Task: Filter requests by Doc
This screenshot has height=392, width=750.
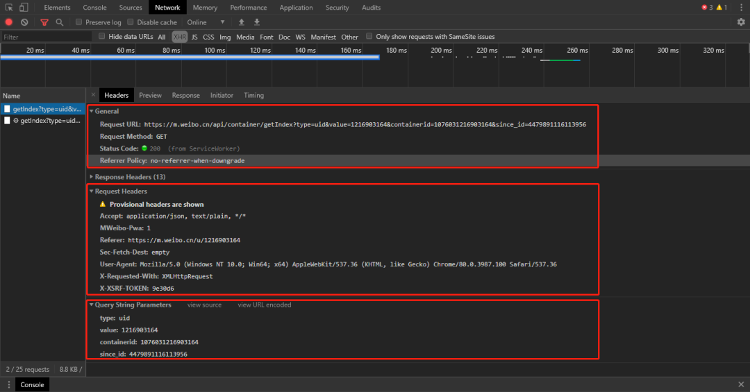Action: pyautogui.click(x=284, y=37)
